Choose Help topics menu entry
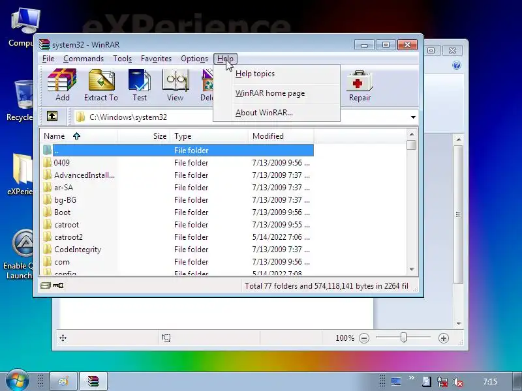This screenshot has width=522, height=391. (277, 74)
